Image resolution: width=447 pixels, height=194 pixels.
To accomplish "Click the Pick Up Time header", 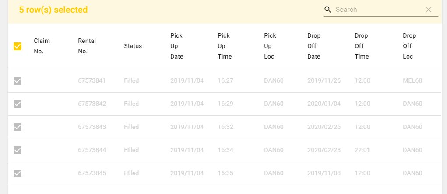I will coord(225,46).
